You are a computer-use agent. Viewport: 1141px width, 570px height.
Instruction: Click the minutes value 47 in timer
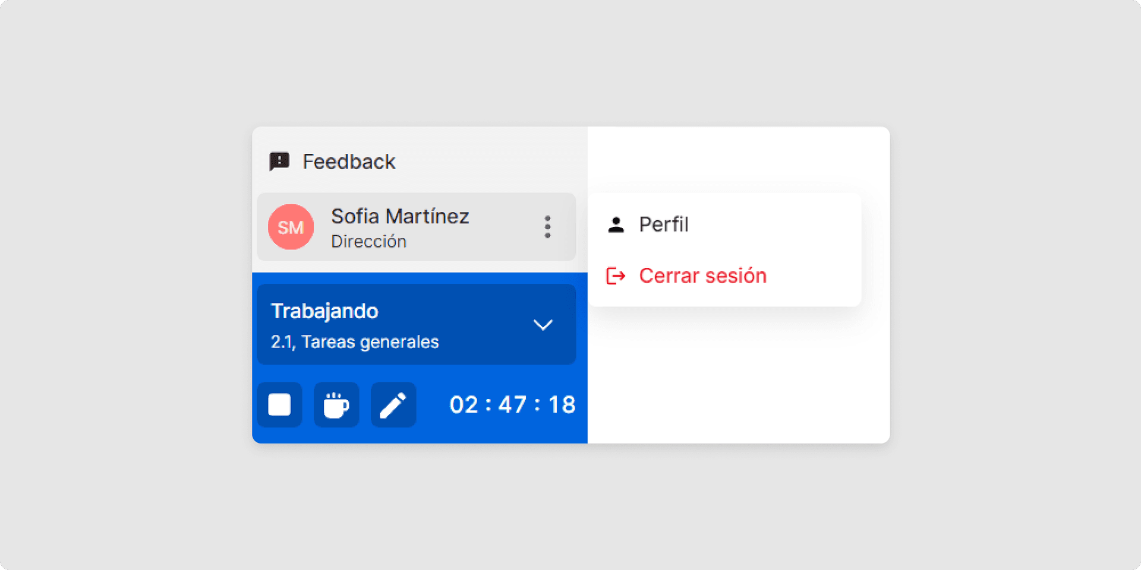[x=512, y=405]
